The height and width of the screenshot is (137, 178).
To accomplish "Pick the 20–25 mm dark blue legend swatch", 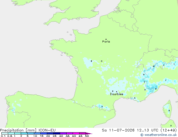I will click(50, 133).
